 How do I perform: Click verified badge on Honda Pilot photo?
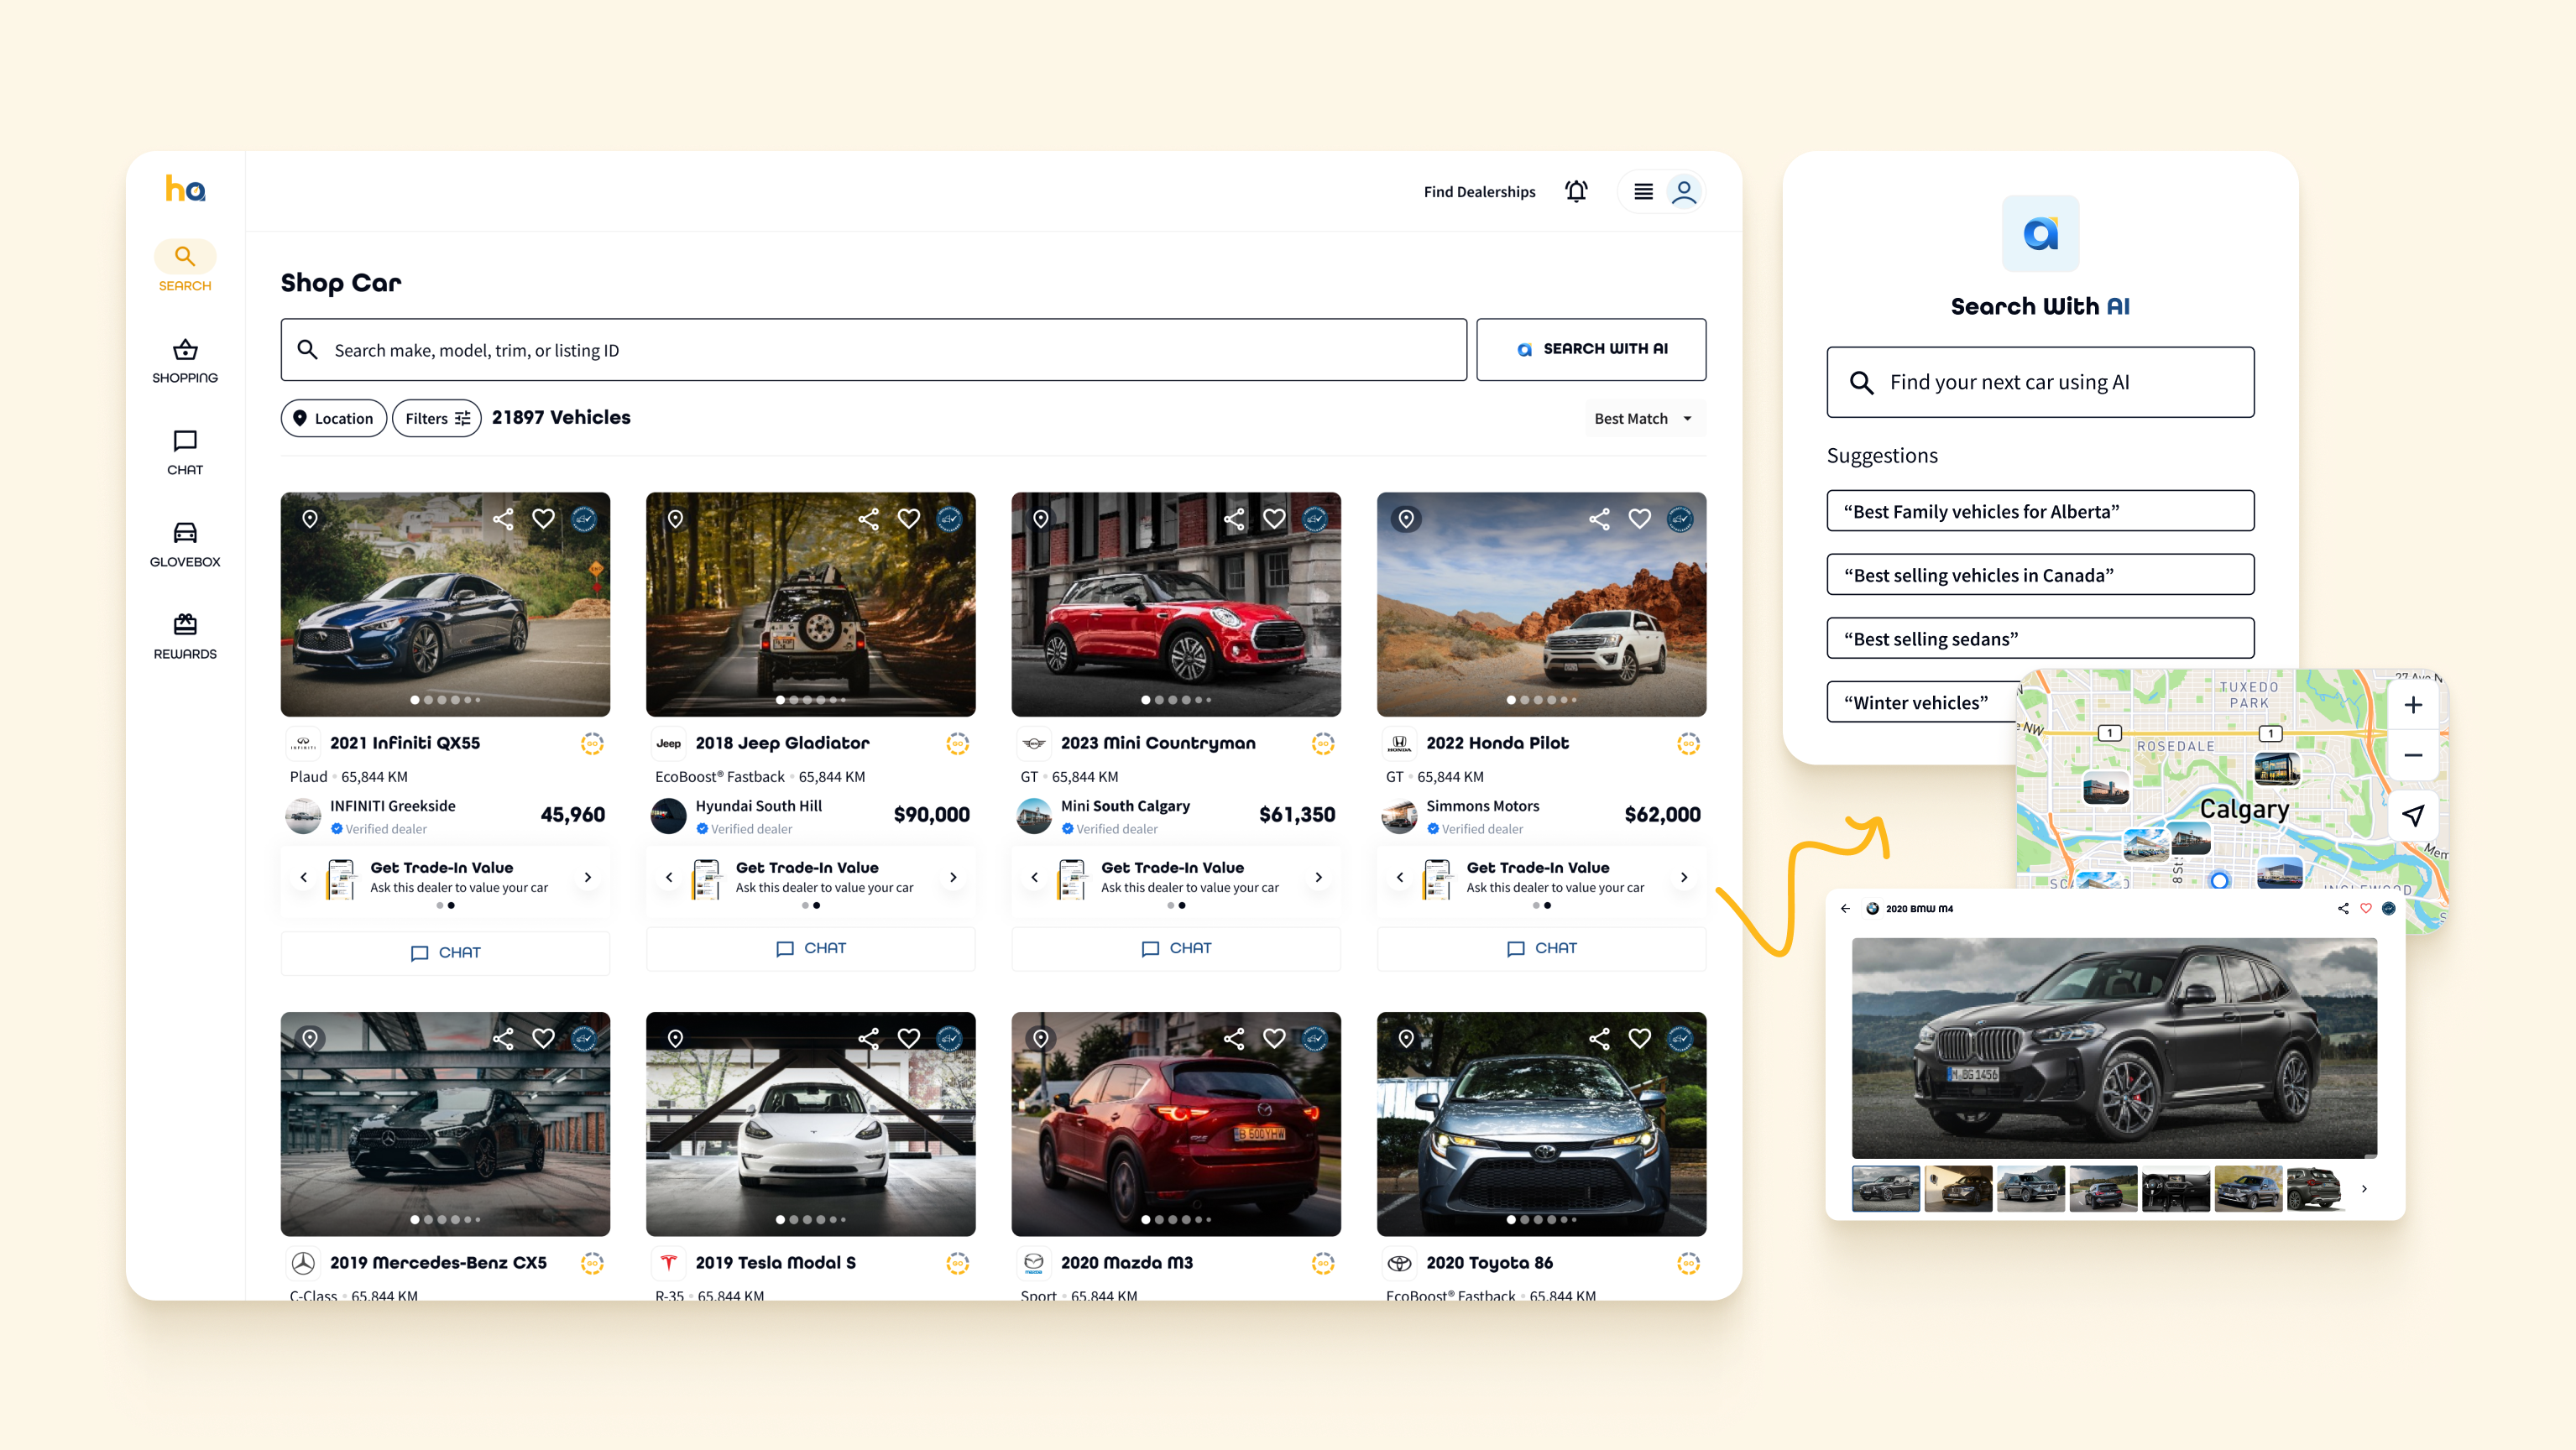[x=1680, y=518]
